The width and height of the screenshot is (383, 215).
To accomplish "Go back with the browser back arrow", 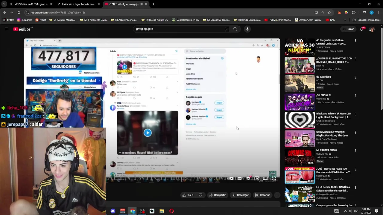I will click(4, 13).
